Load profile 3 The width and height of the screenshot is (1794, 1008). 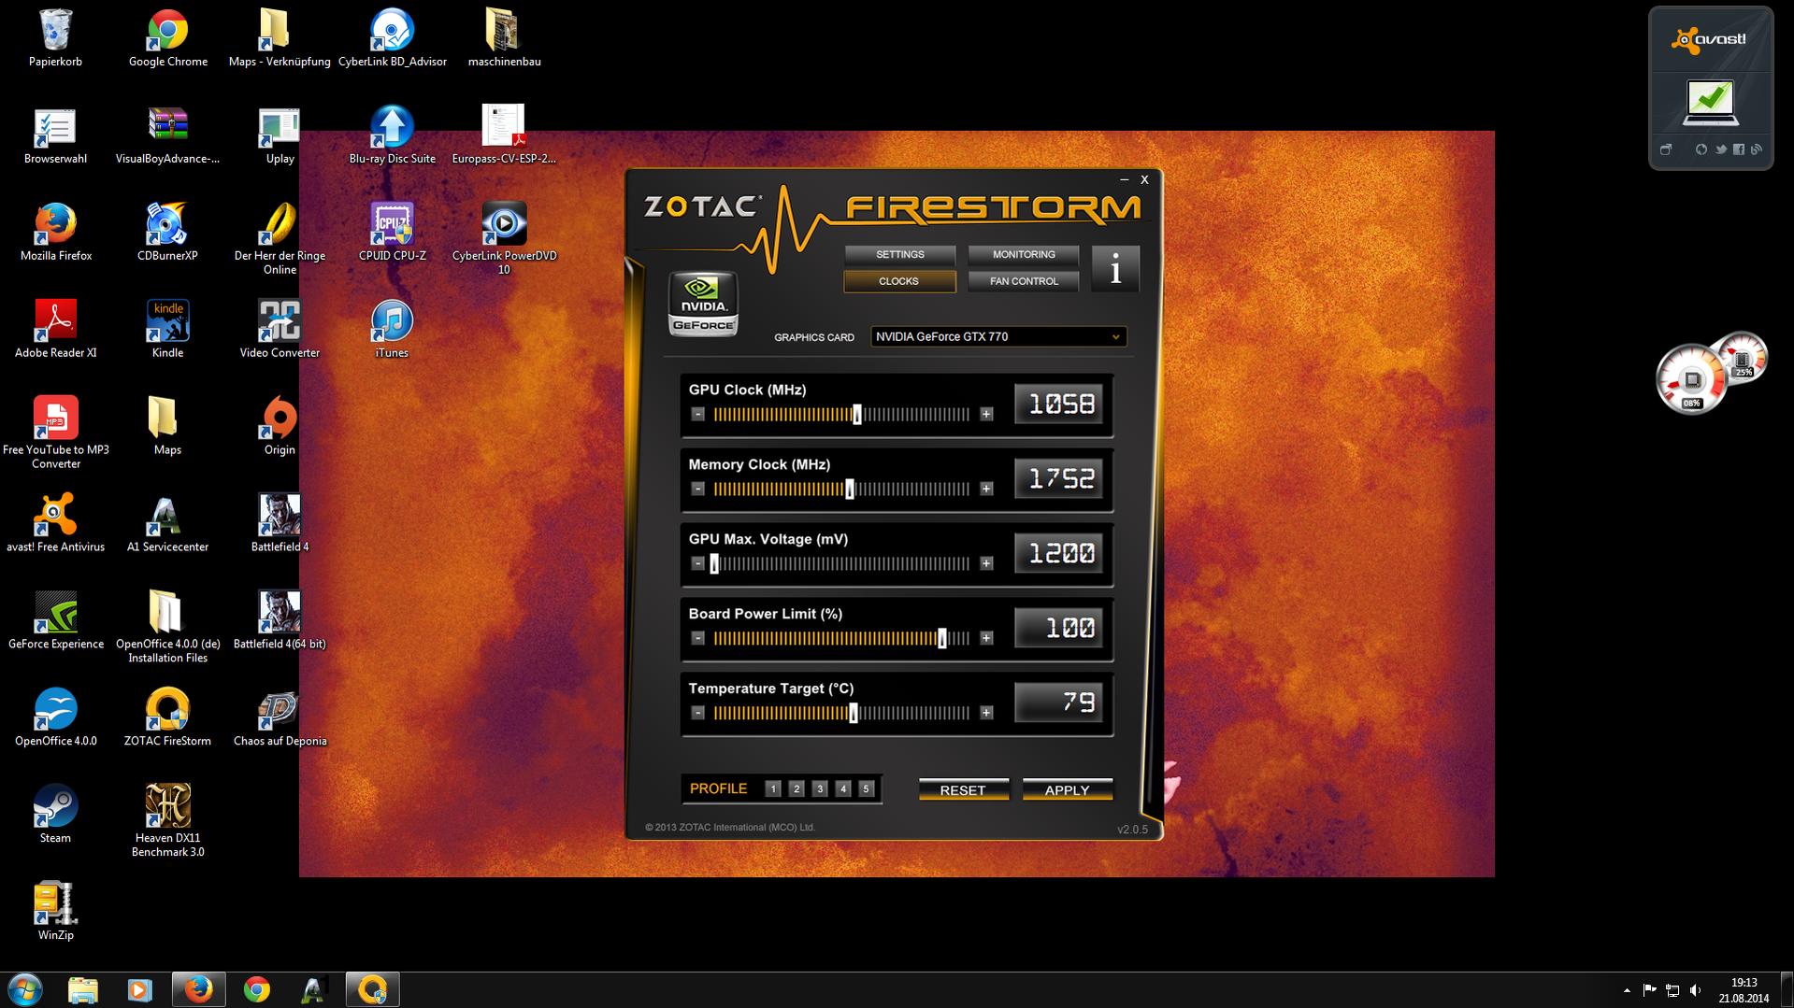[820, 789]
